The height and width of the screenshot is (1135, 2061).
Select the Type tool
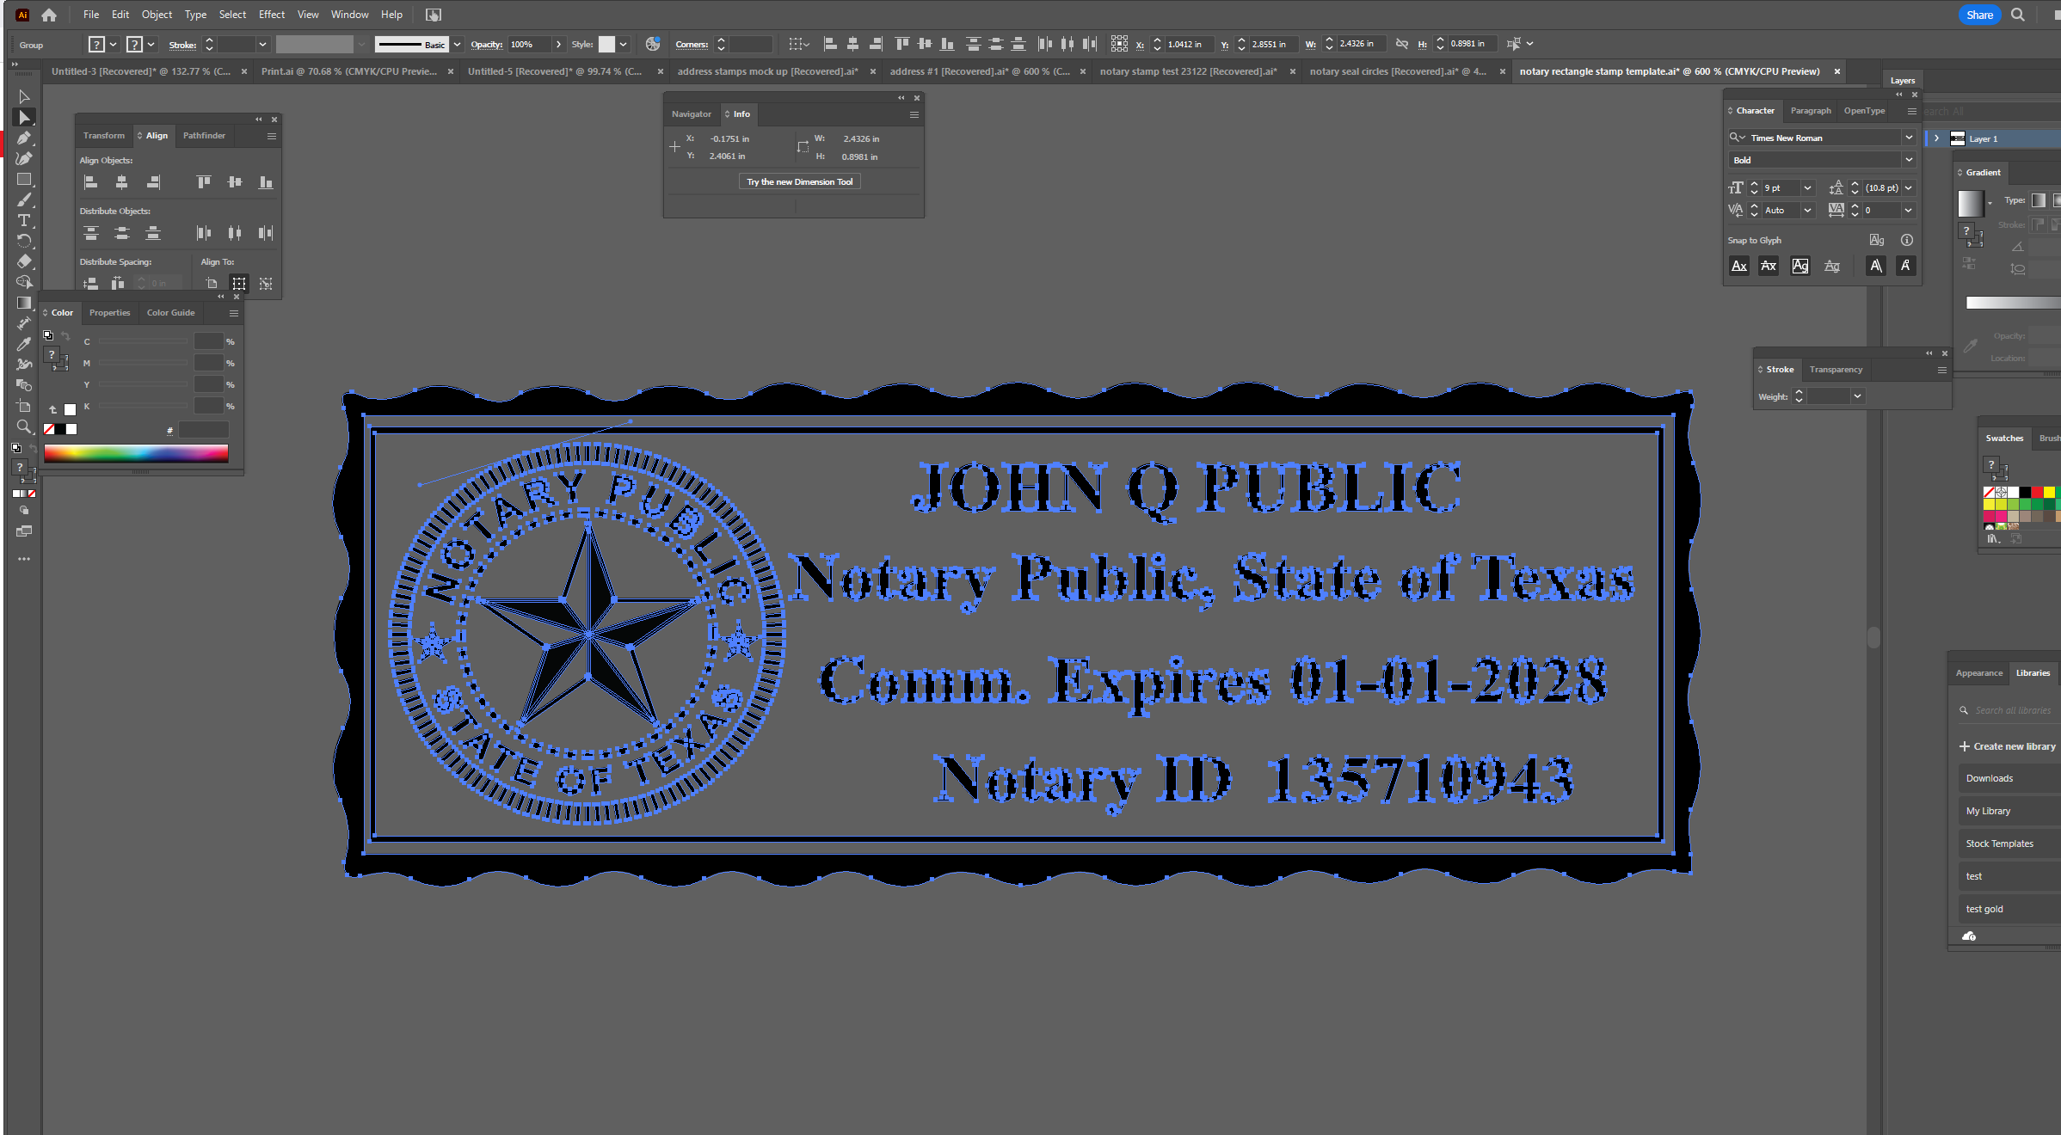(24, 221)
